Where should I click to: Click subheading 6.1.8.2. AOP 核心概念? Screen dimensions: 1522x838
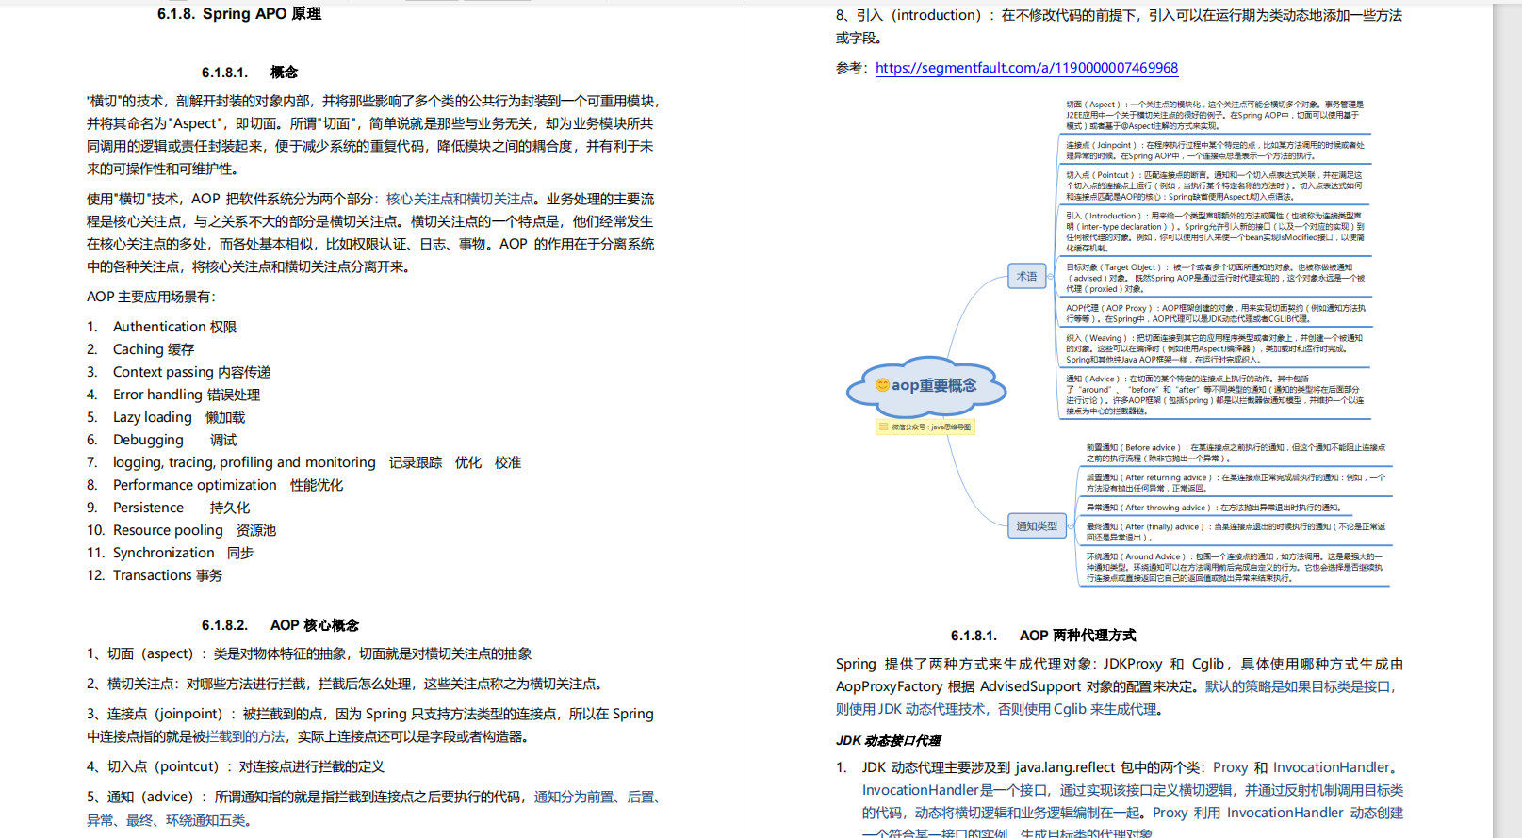point(280,625)
